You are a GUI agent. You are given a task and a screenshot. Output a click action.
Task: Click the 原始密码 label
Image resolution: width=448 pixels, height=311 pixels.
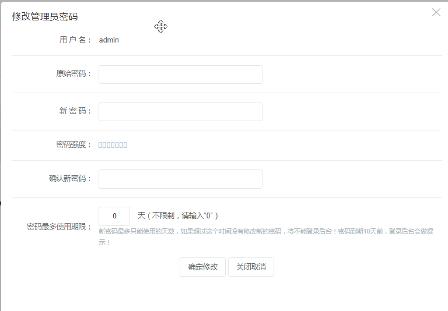pyautogui.click(x=73, y=74)
